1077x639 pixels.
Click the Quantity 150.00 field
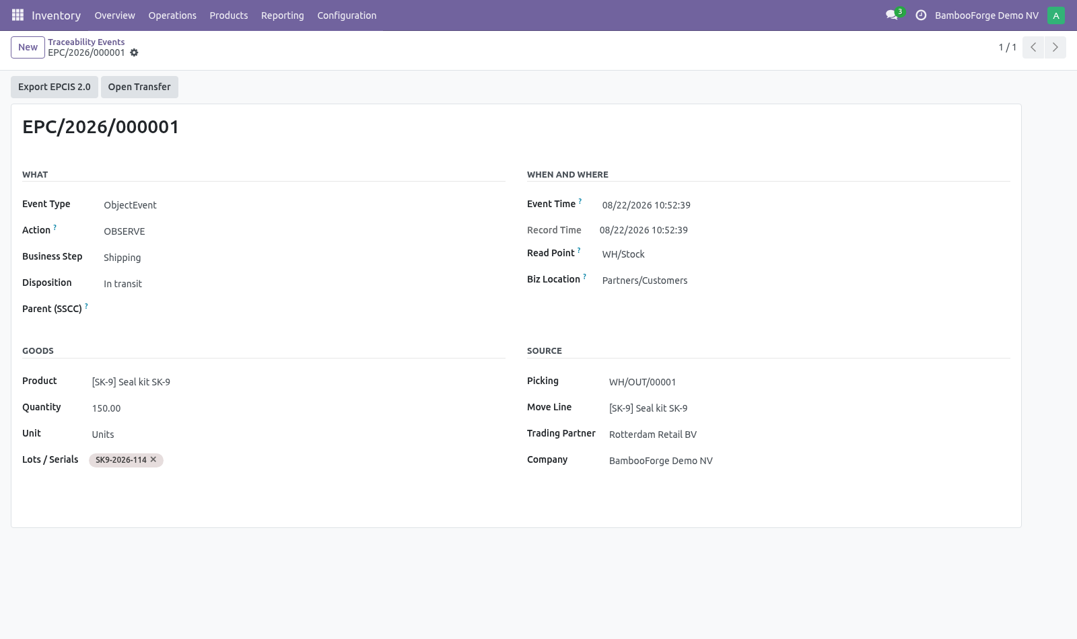click(x=298, y=408)
